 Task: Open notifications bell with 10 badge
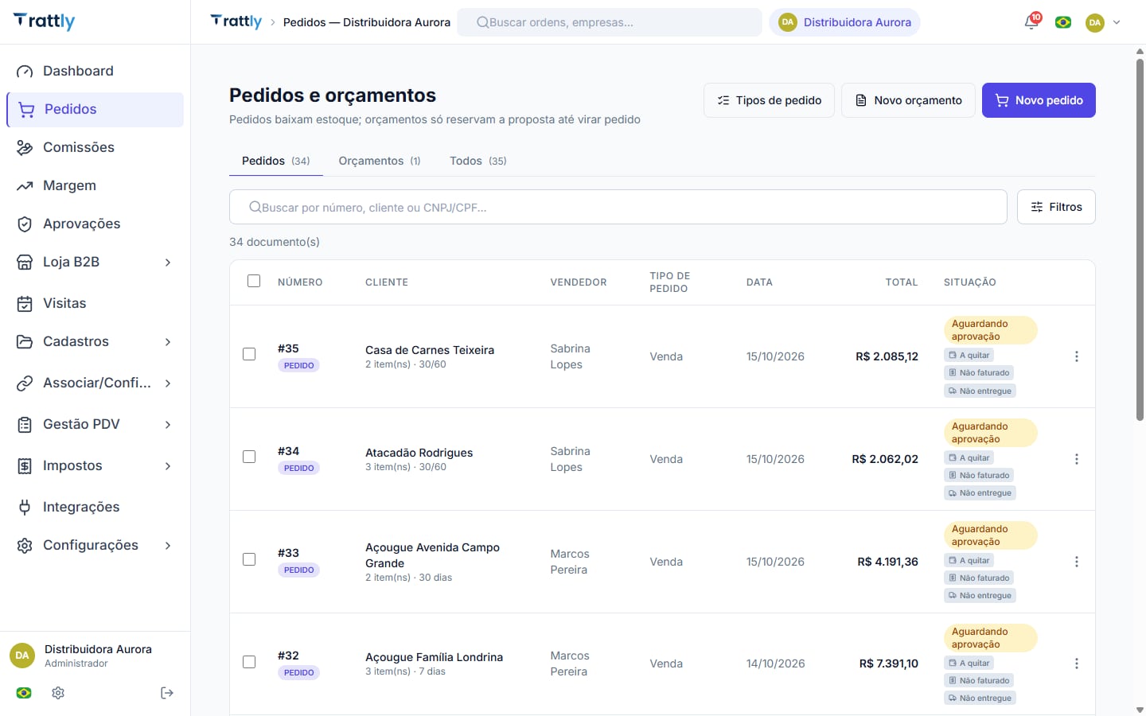tap(1031, 21)
